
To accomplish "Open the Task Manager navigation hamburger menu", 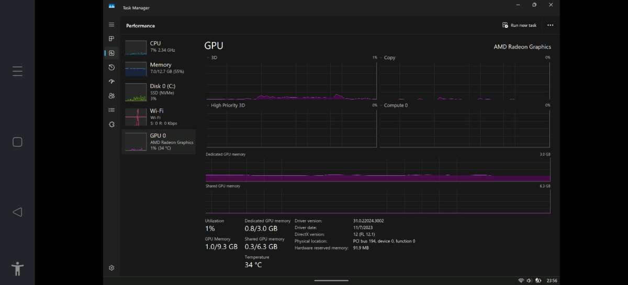I will 111,25.
